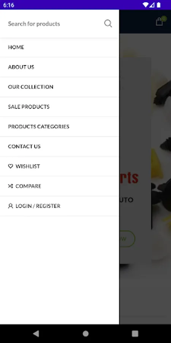Tap the heart icon beside Wishlist
This screenshot has width=171, height=343.
11,166
